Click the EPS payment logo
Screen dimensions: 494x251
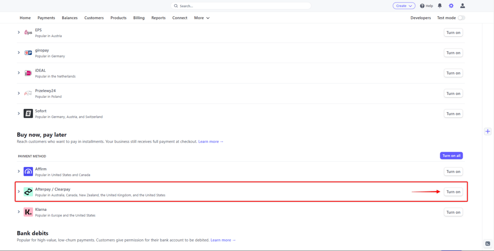click(28, 32)
